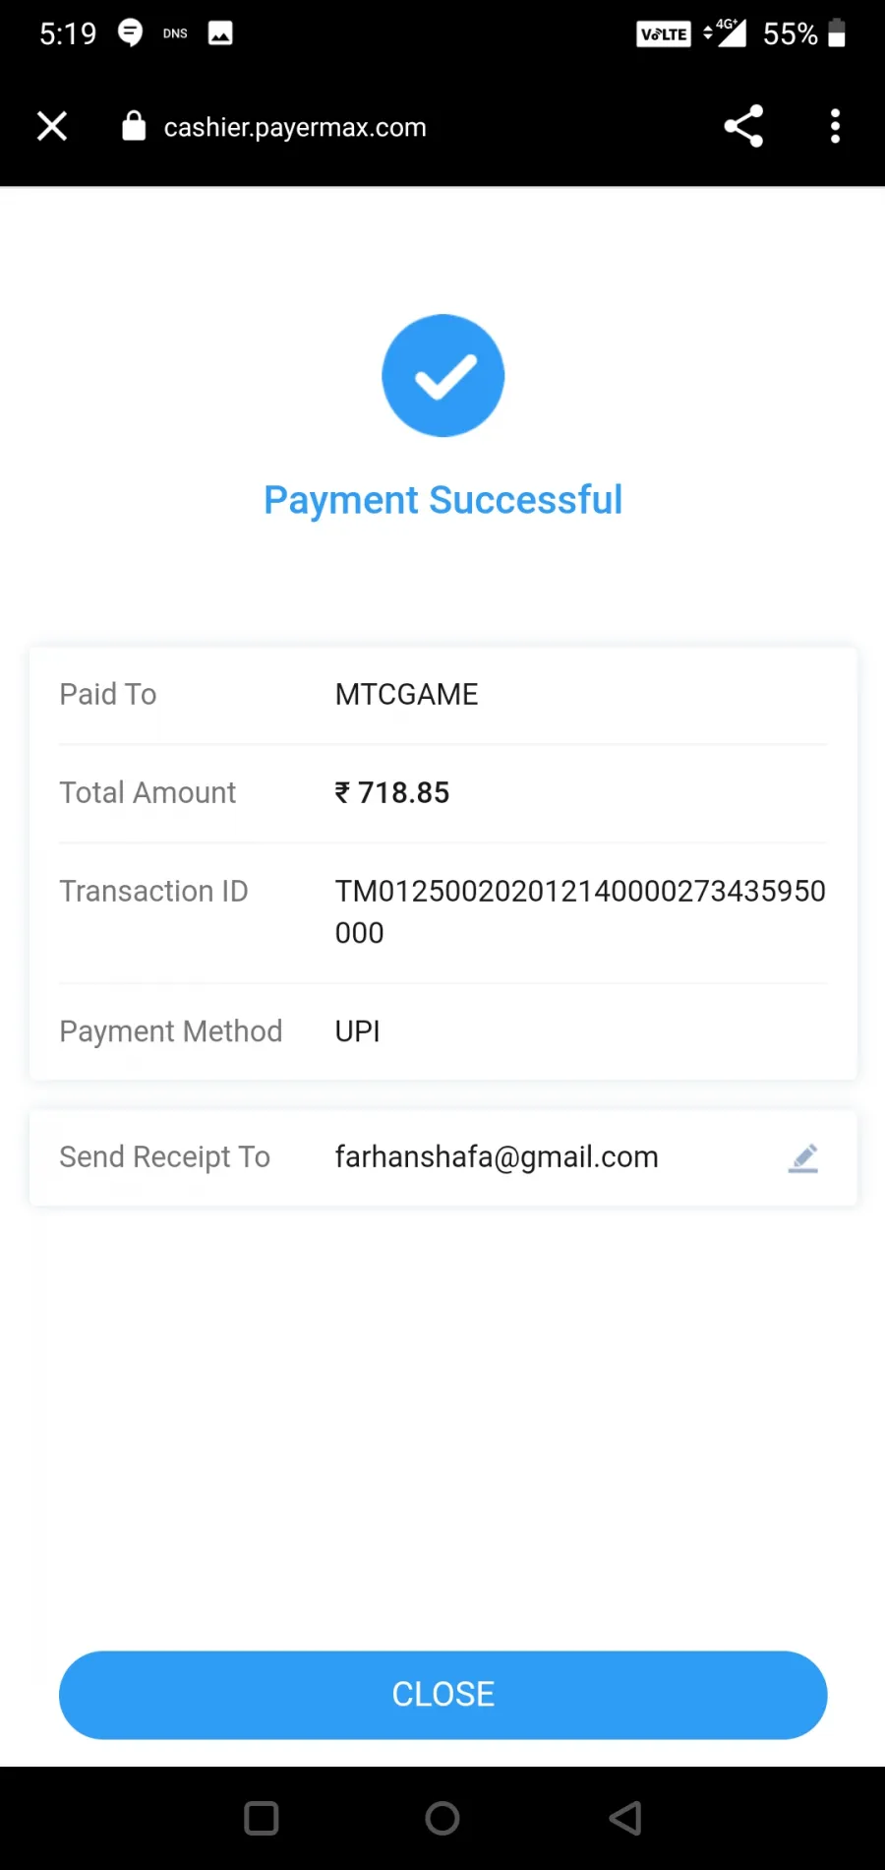Viewport: 885px width, 1870px height.
Task: Tap the share icon in top bar
Action: (743, 126)
